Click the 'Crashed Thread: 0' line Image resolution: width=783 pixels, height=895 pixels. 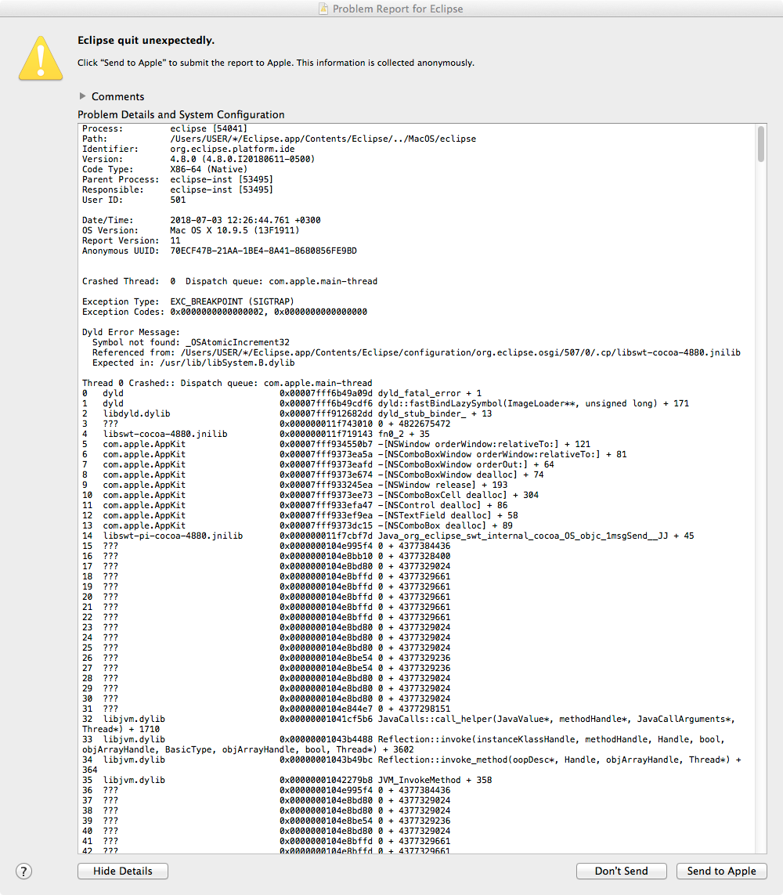tap(229, 281)
